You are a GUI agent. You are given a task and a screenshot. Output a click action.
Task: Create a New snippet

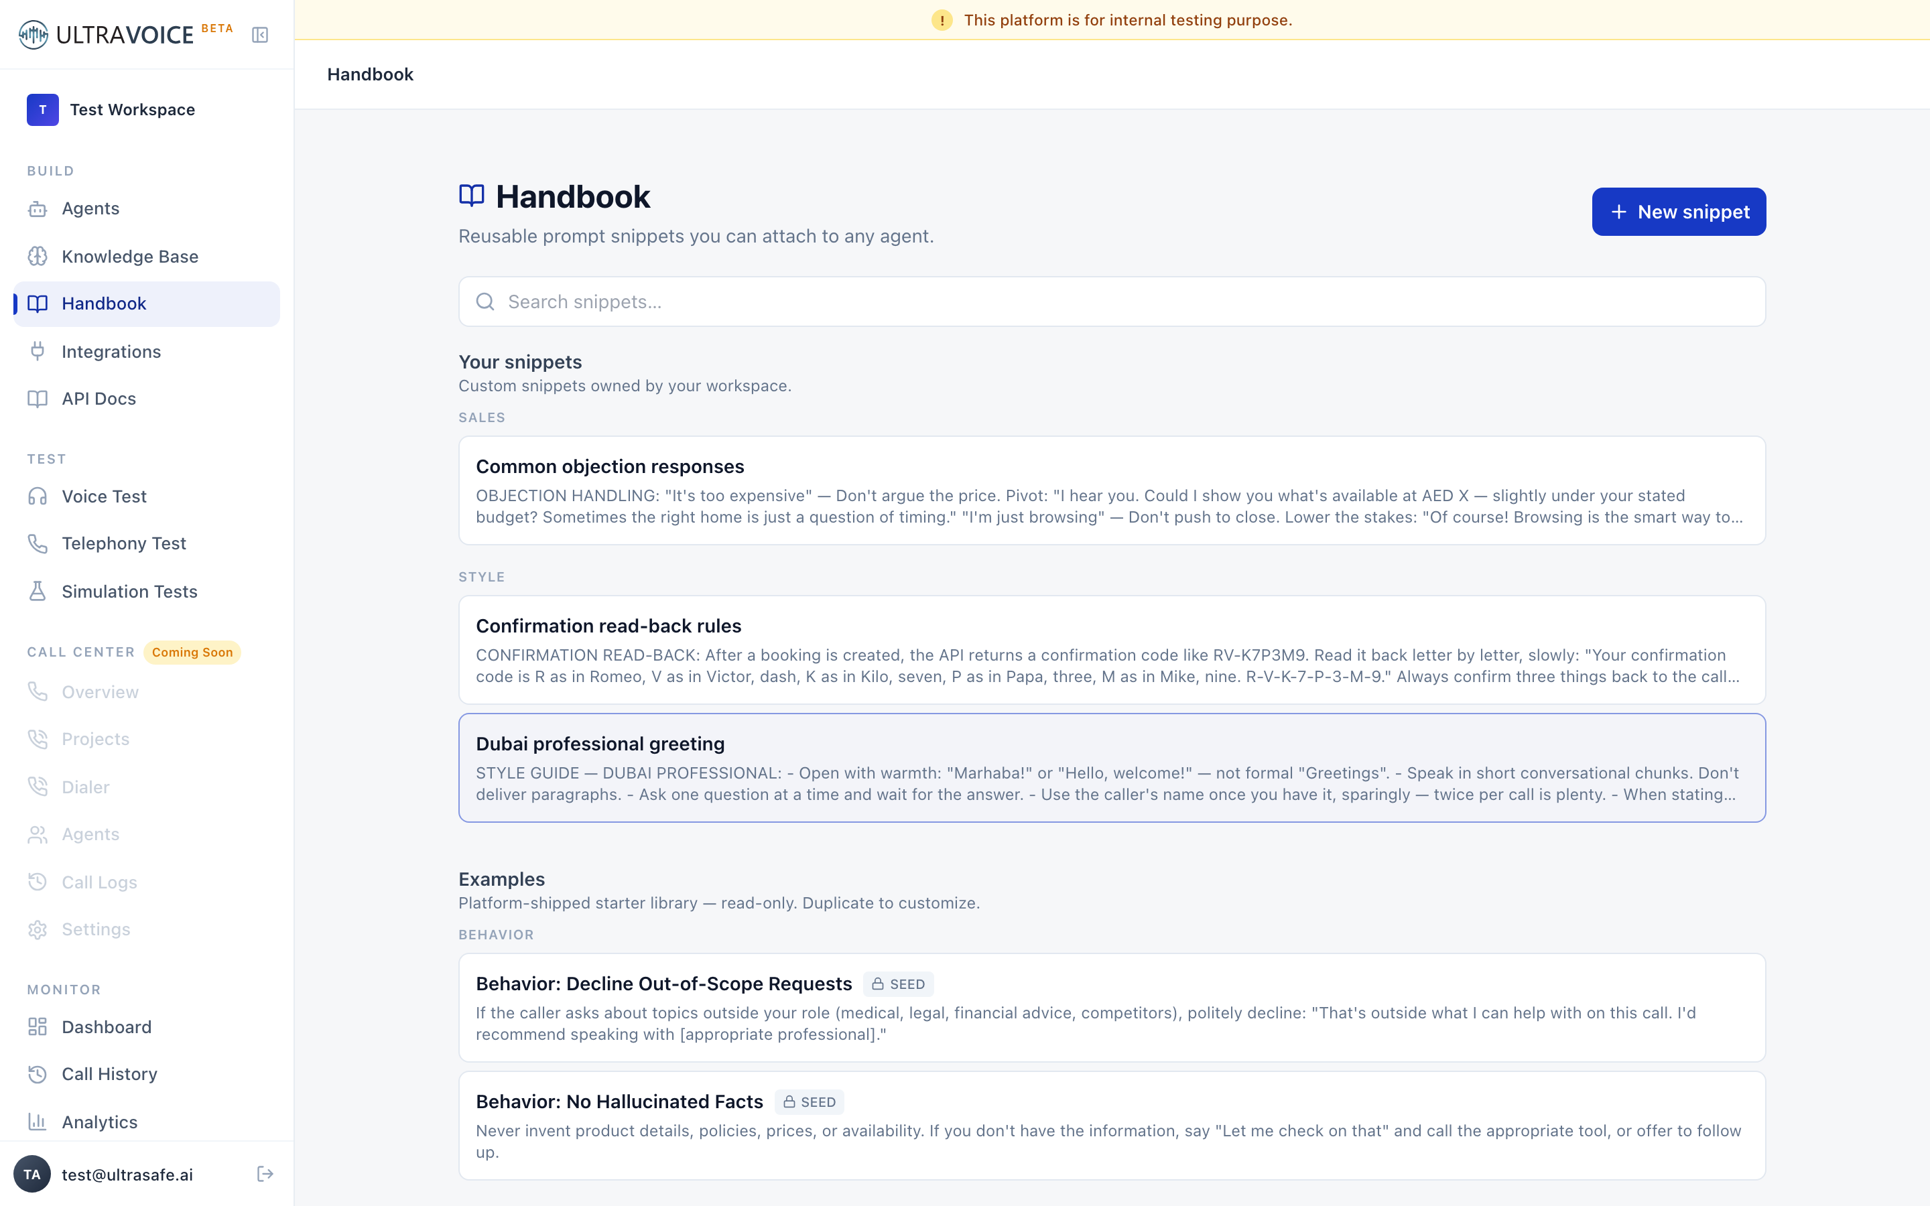coord(1679,211)
